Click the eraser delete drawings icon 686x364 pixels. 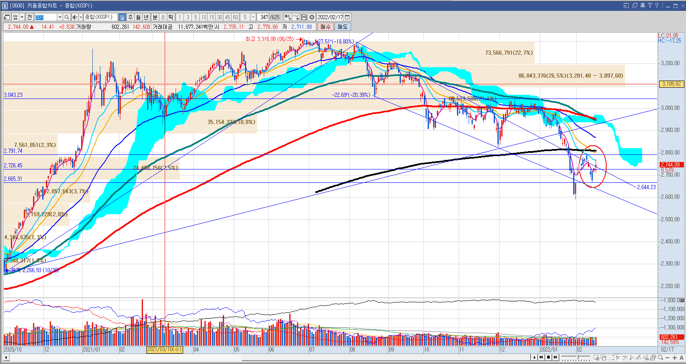point(646,357)
